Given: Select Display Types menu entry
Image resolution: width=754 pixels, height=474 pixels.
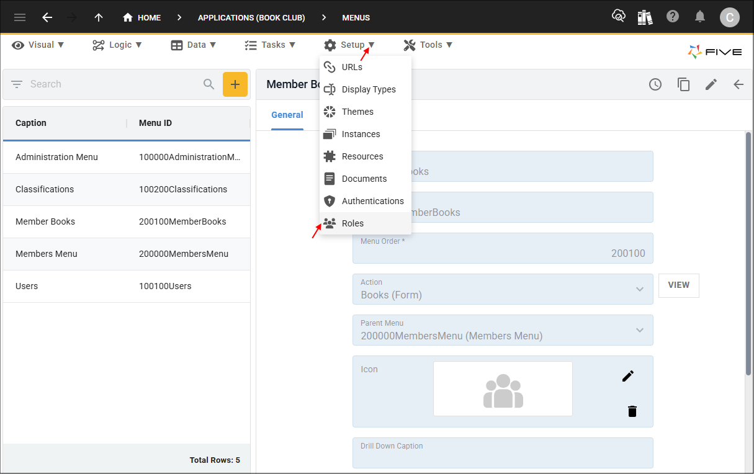Looking at the screenshot, I should (x=366, y=89).
